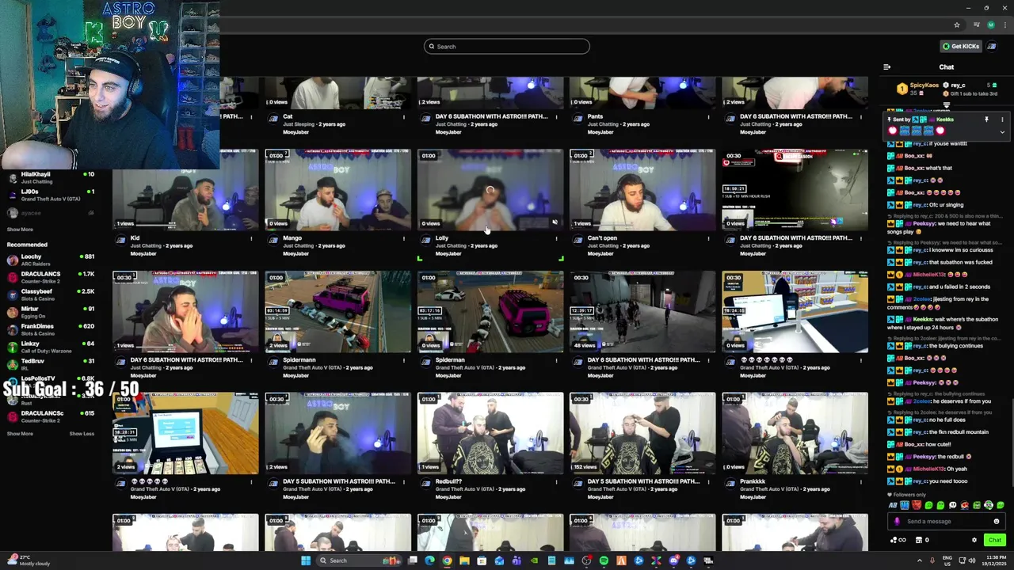Click Show More under followed channels

20,230
